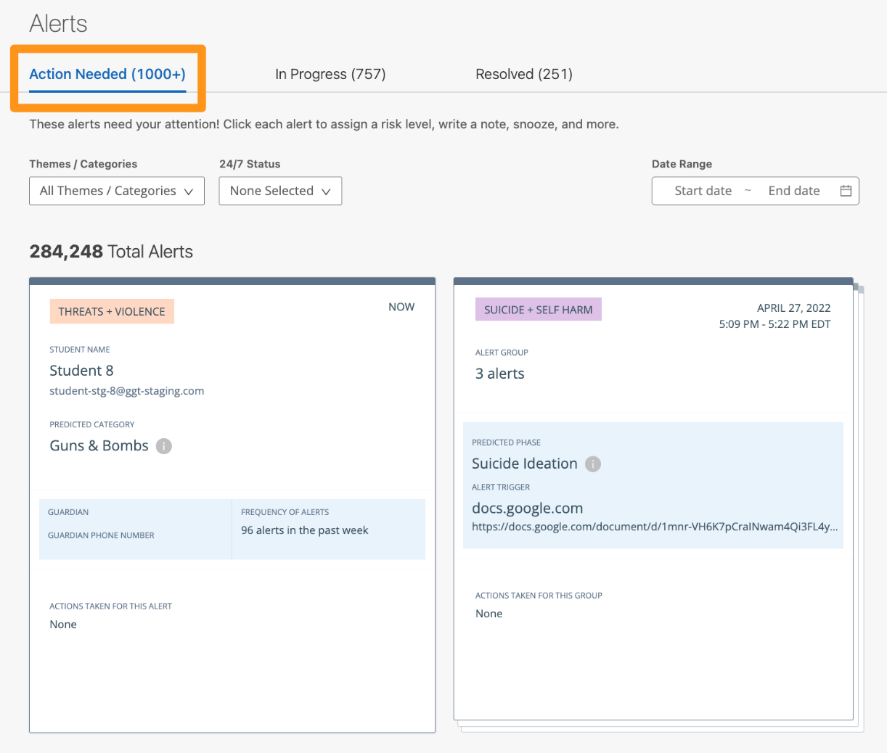Open the 3 alerts group label

[x=499, y=374]
